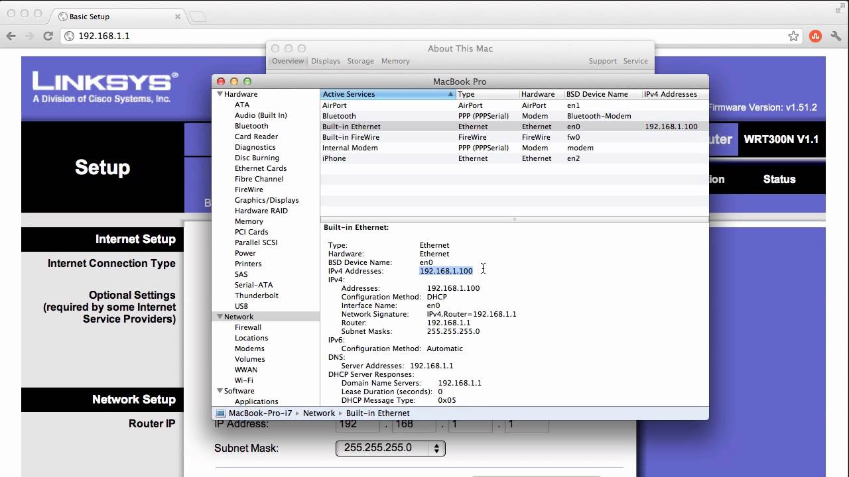Select Graphics/Displays in the sidebar
This screenshot has height=477, width=849.
pos(267,200)
